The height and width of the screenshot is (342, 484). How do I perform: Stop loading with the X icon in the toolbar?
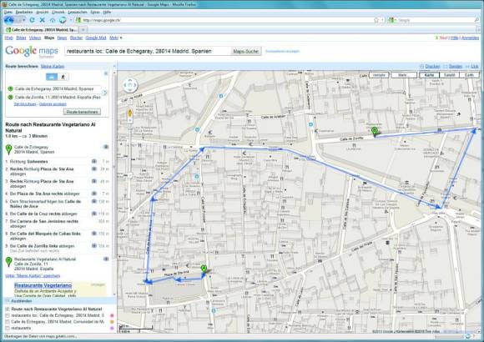pyautogui.click(x=43, y=20)
